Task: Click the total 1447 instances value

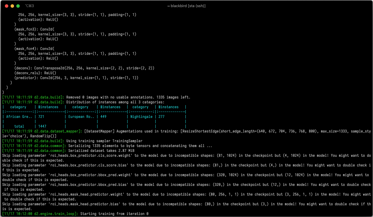Action: (x=42, y=126)
